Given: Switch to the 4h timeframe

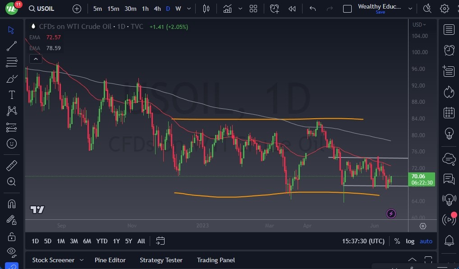Looking at the screenshot, I should tap(157, 9).
